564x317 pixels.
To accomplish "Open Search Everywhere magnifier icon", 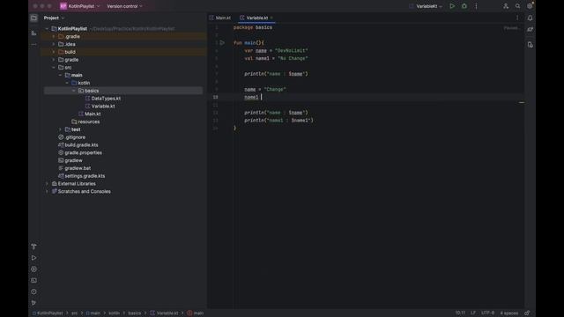I will point(517,6).
